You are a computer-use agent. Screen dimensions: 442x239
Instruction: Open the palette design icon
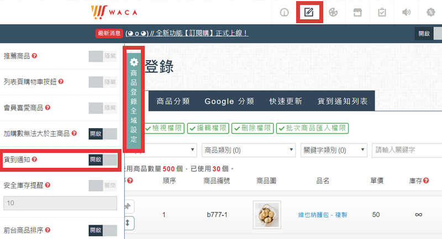click(333, 12)
